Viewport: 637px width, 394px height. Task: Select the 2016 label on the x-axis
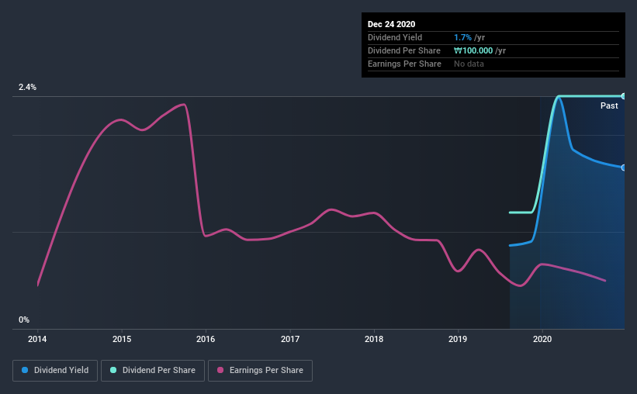206,339
